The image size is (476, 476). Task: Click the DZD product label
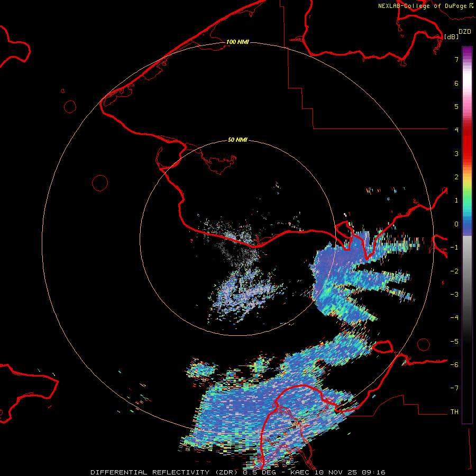coord(465,32)
